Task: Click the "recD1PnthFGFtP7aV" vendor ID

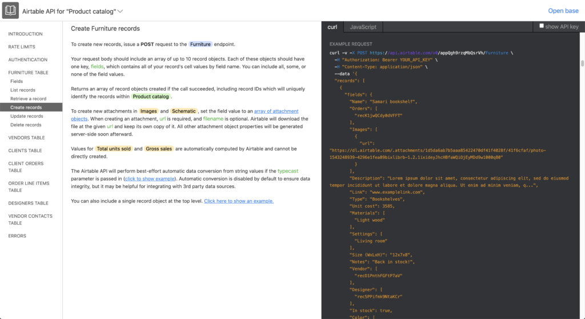Action: click(378, 276)
